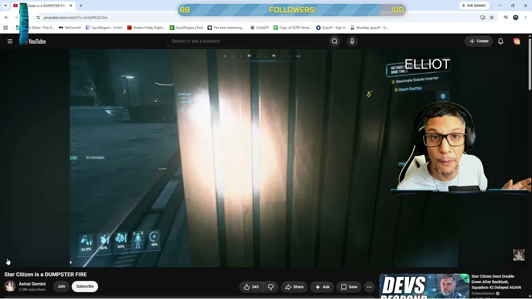Open the YouTube account avatar menu
The width and height of the screenshot is (532, 299).
(517, 41)
